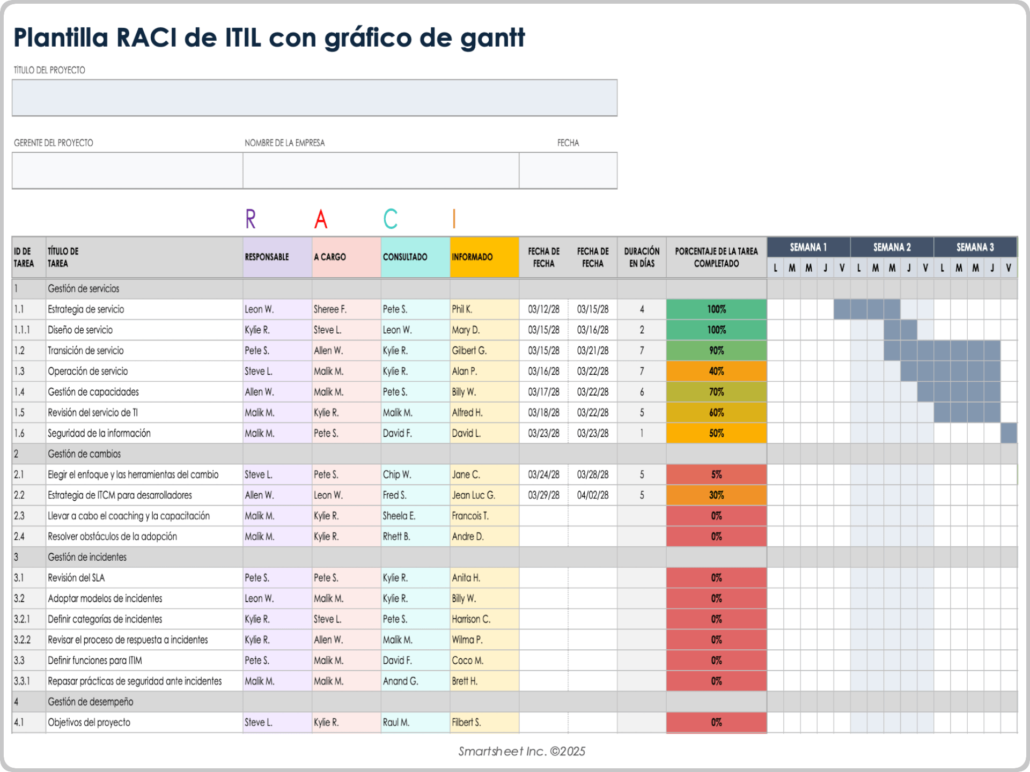Click the SEMANA 1 header
Image resolution: width=1030 pixels, height=772 pixels.
click(x=808, y=247)
